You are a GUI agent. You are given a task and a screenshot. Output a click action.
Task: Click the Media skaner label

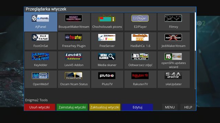(107, 65)
